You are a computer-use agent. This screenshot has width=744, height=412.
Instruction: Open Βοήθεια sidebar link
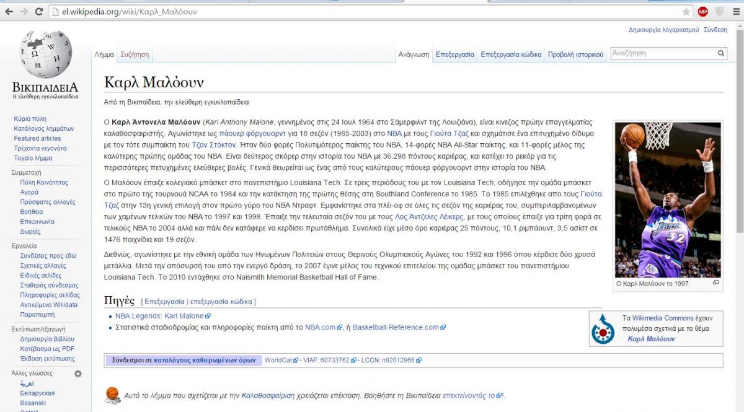point(32,212)
